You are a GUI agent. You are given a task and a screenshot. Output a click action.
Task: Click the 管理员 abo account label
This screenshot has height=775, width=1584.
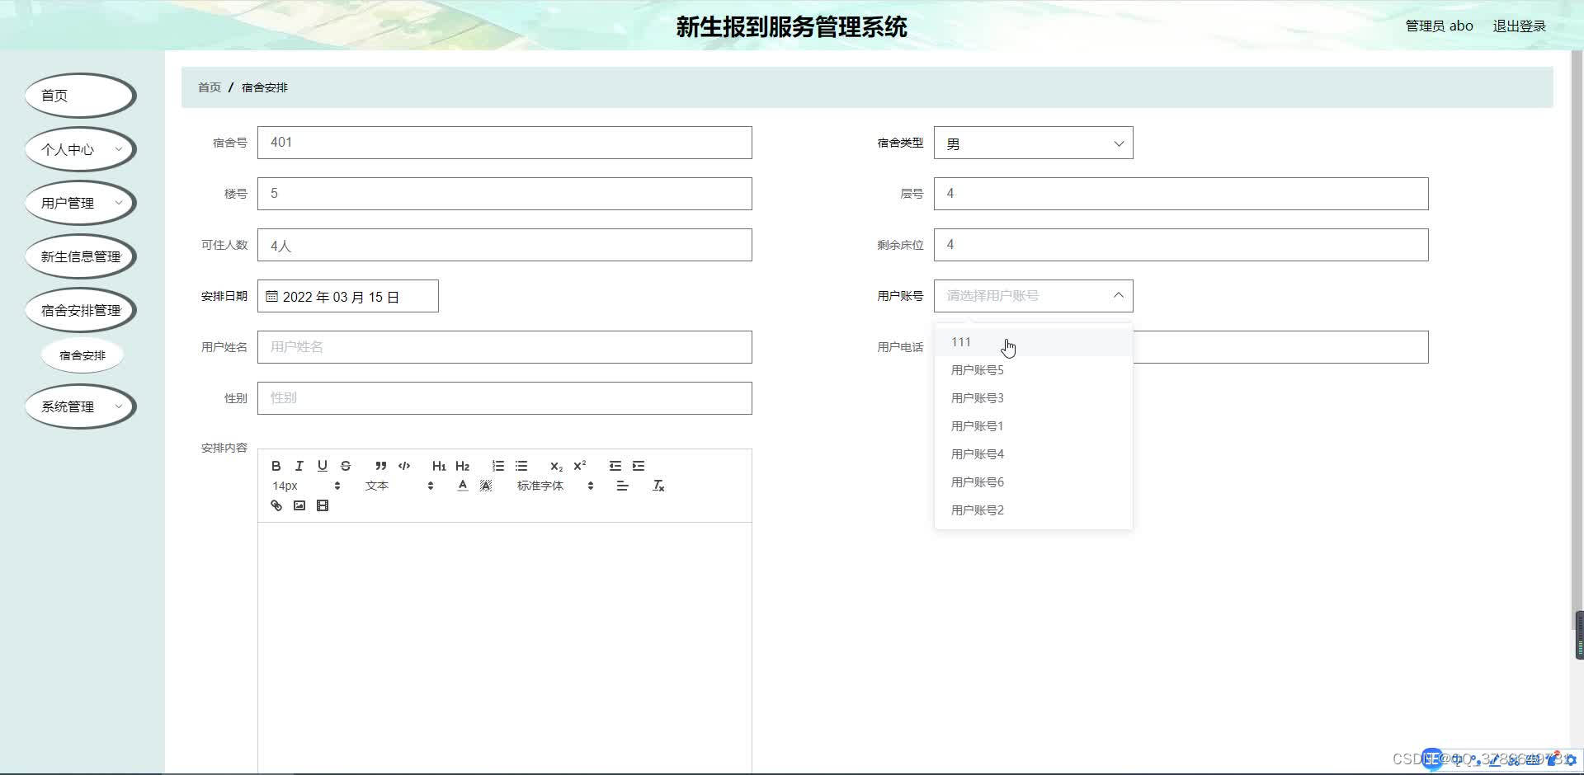(x=1439, y=26)
